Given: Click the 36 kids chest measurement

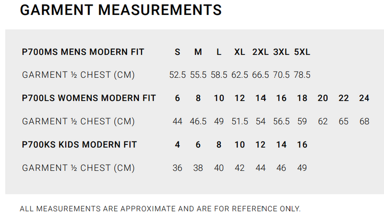Looking at the screenshot, I should click(178, 168).
